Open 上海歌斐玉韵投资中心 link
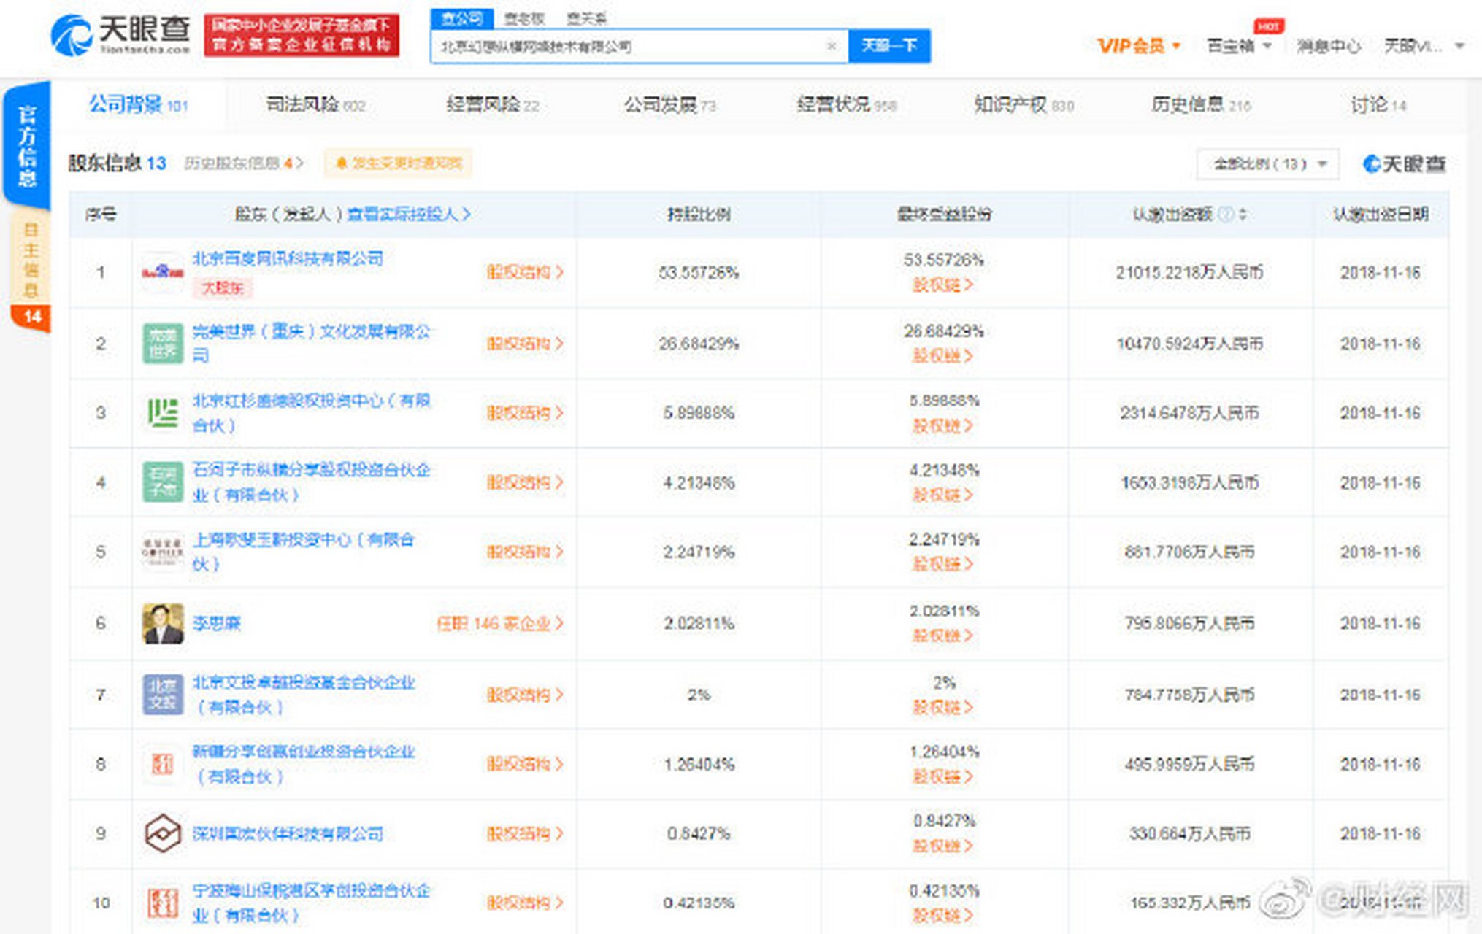Image resolution: width=1482 pixels, height=934 pixels. 304,552
